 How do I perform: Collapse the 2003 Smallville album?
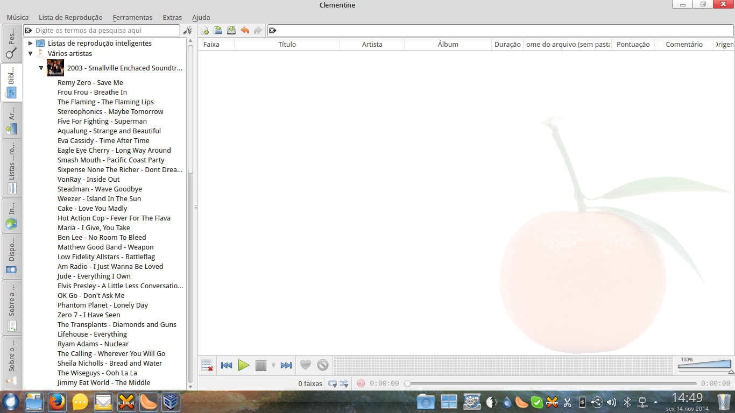coord(41,68)
